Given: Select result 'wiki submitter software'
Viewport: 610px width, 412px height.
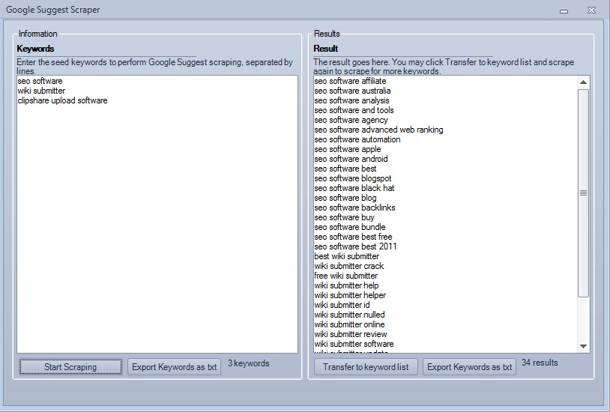Looking at the screenshot, I should [354, 344].
